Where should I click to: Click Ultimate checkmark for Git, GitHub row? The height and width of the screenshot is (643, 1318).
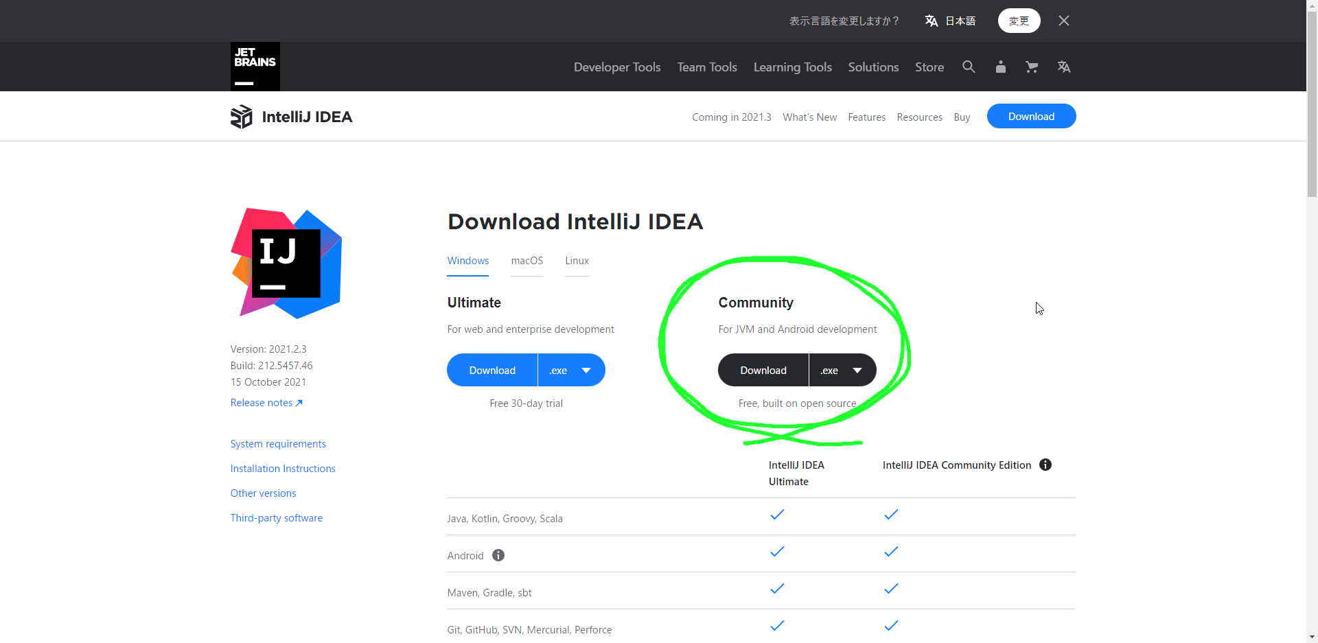click(x=777, y=626)
